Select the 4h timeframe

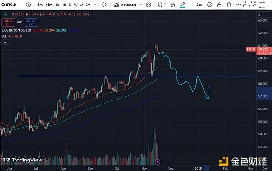(64, 5)
